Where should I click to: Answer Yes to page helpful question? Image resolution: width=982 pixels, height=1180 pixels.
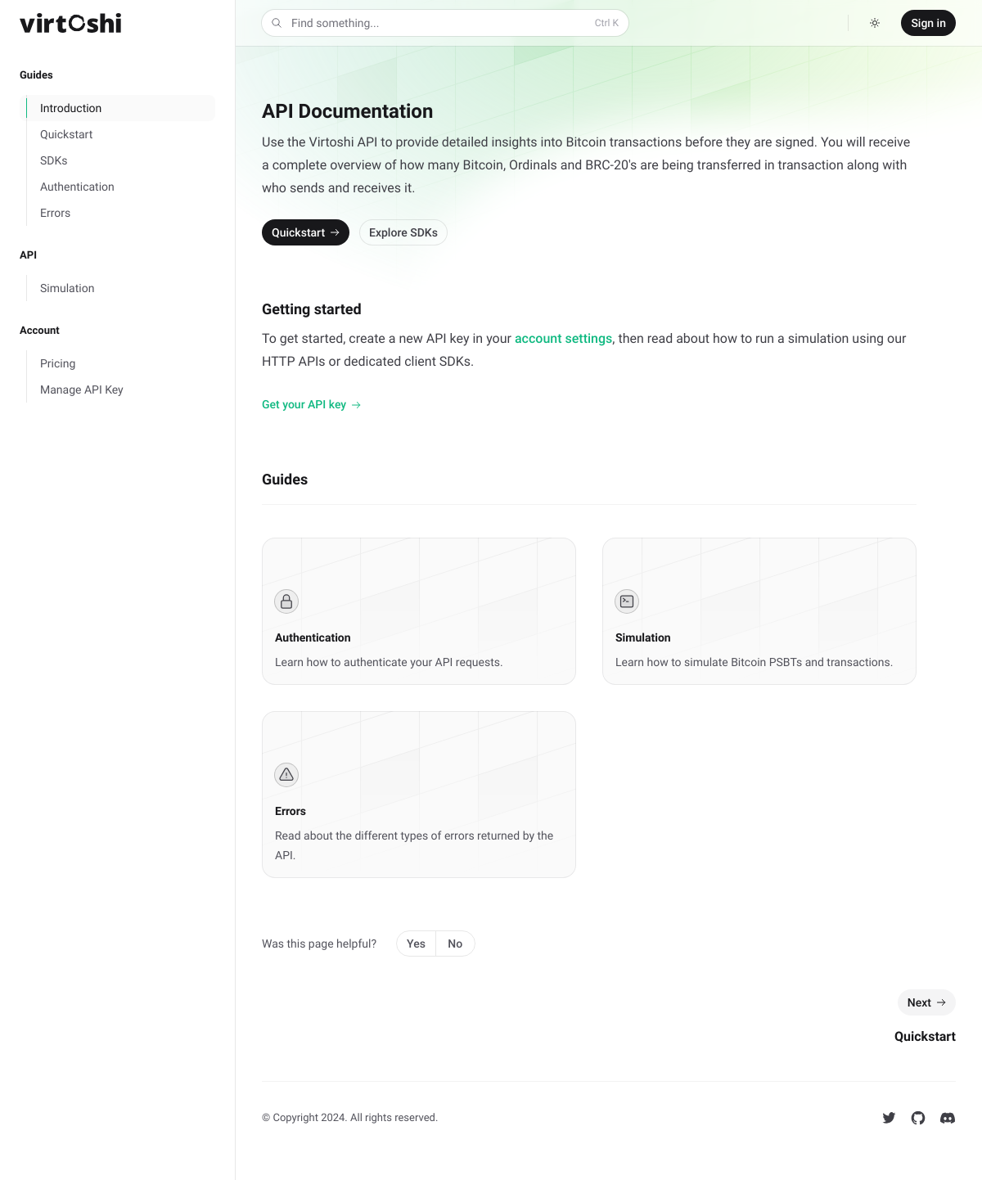[x=416, y=944]
